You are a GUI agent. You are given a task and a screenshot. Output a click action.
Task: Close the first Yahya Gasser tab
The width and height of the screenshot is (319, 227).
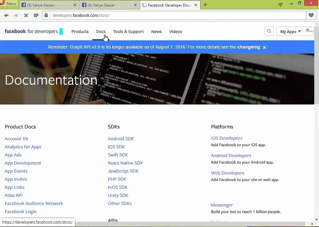75,5
